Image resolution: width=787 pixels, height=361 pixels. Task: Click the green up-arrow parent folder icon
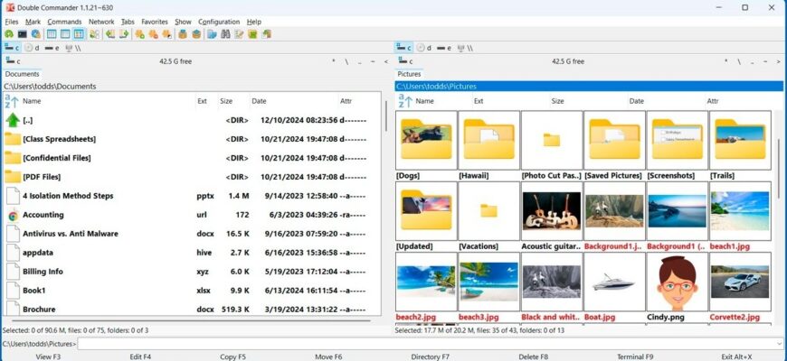tap(13, 120)
